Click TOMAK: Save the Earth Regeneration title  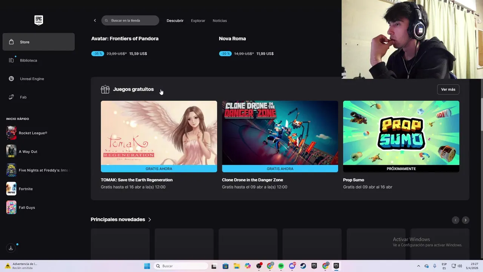click(x=137, y=180)
